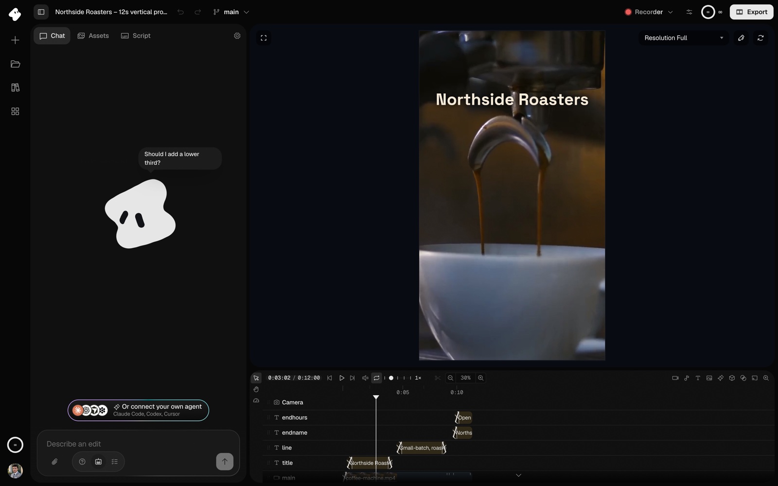Open the Chat tab
The width and height of the screenshot is (778, 486).
pyautogui.click(x=52, y=36)
